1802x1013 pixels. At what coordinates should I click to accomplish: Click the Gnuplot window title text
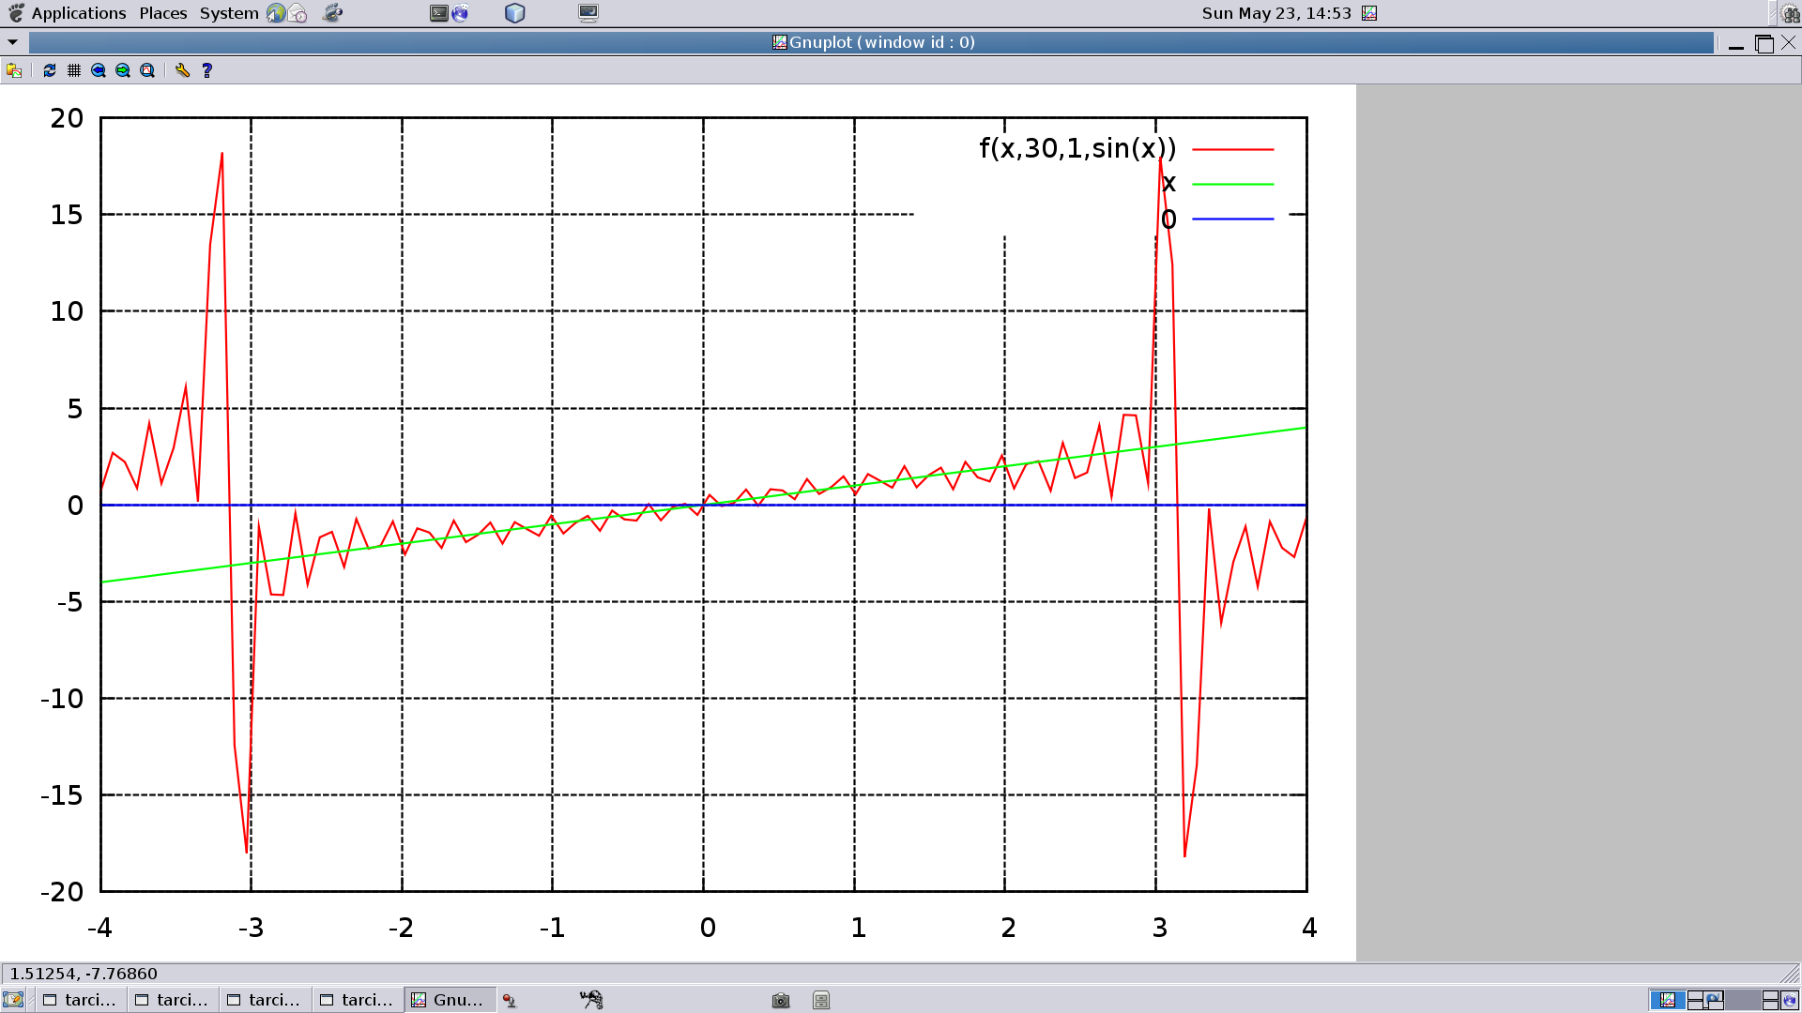coord(882,42)
